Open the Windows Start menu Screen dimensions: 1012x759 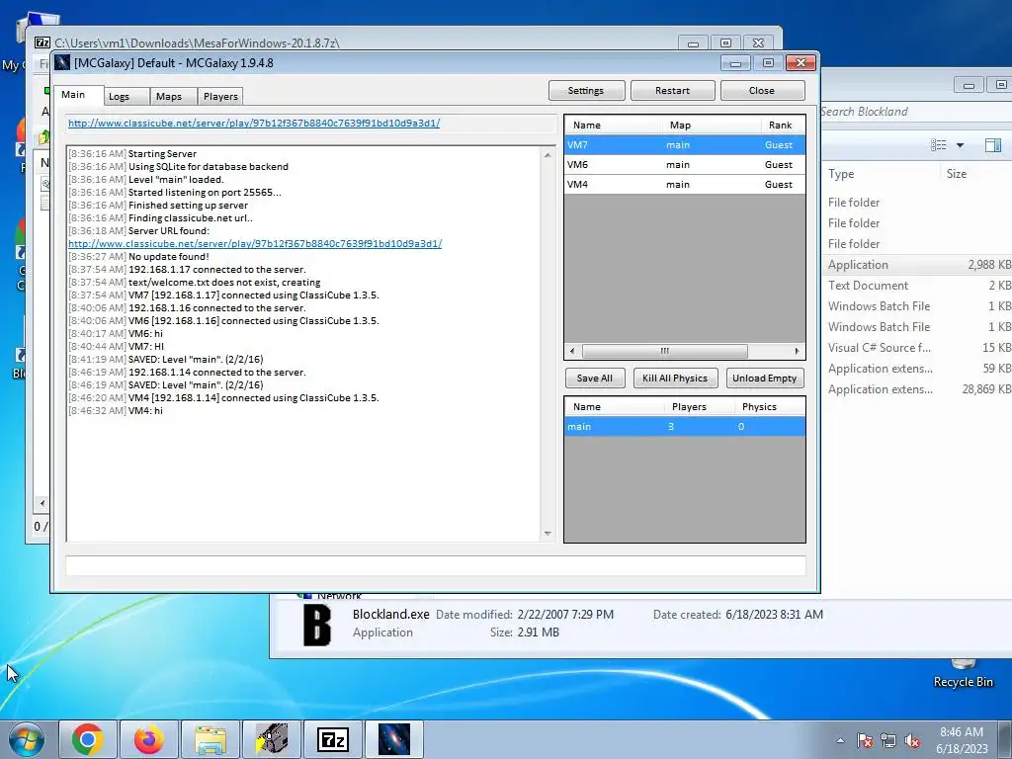(27, 739)
